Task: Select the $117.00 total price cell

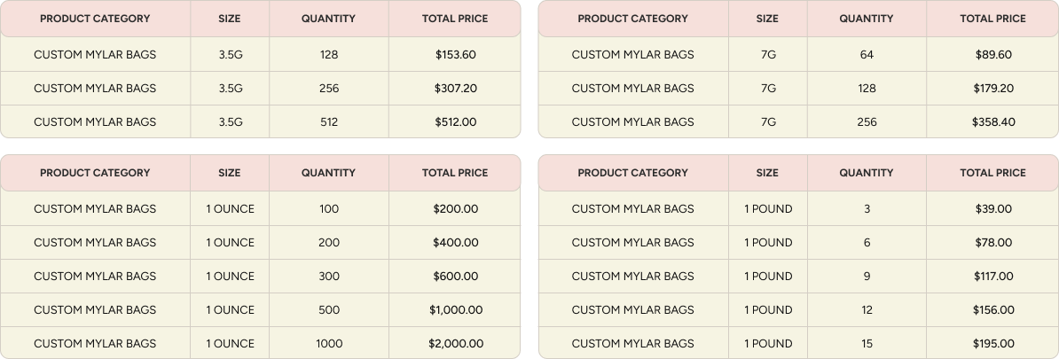Action: coord(992,277)
